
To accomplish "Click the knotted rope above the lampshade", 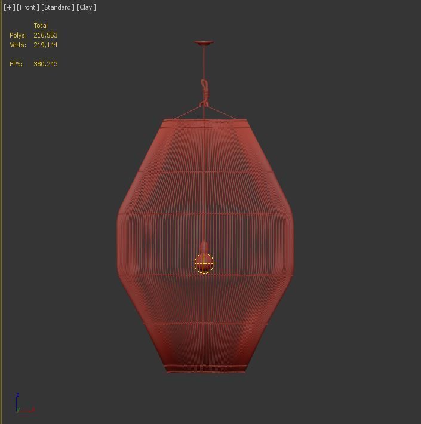I will tap(205, 93).
